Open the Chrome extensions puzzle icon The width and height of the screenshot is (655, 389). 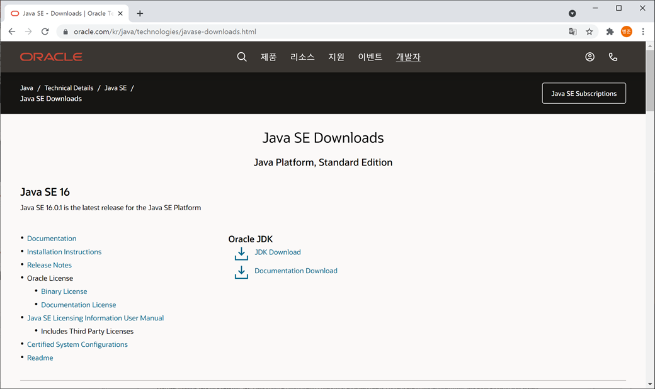coord(610,31)
